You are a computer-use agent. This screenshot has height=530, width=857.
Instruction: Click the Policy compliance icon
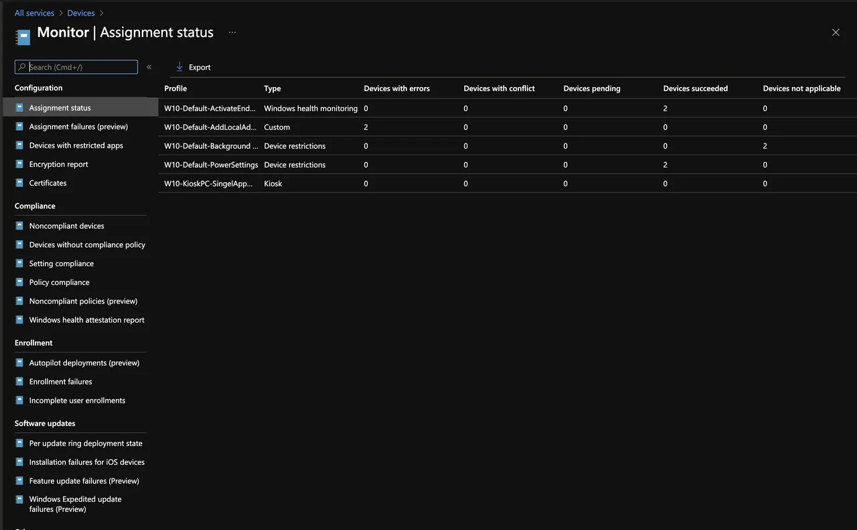click(19, 282)
